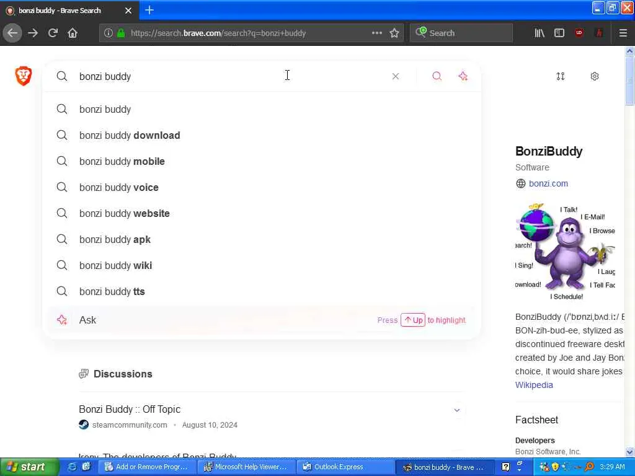Click the Discussions section heading
Viewport: 635px width, 476px height.
point(123,374)
